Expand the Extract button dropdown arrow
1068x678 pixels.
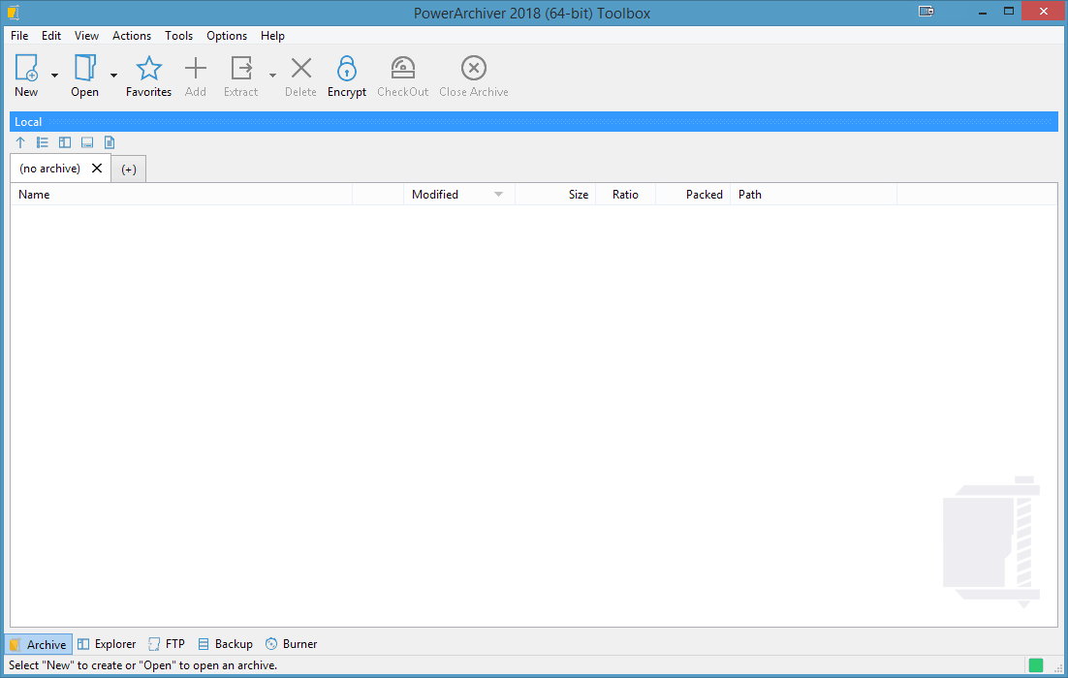pos(272,76)
